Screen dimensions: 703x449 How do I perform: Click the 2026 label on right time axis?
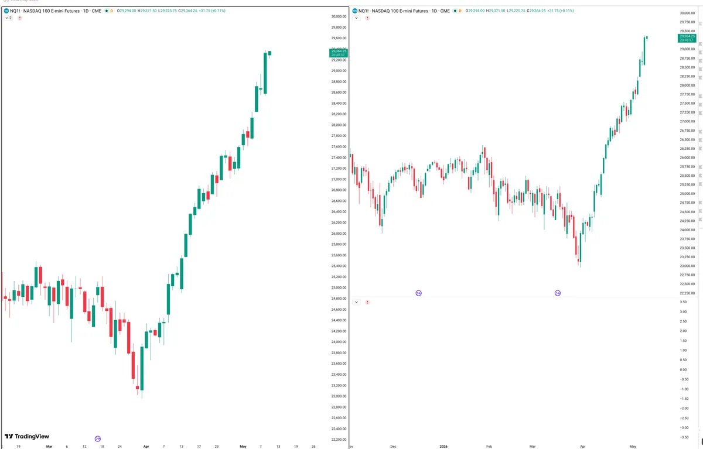[x=443, y=446]
